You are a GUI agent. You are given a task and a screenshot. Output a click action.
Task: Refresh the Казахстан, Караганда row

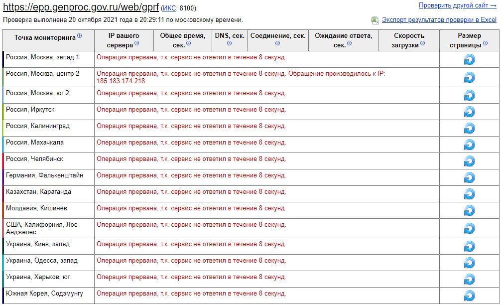[469, 194]
